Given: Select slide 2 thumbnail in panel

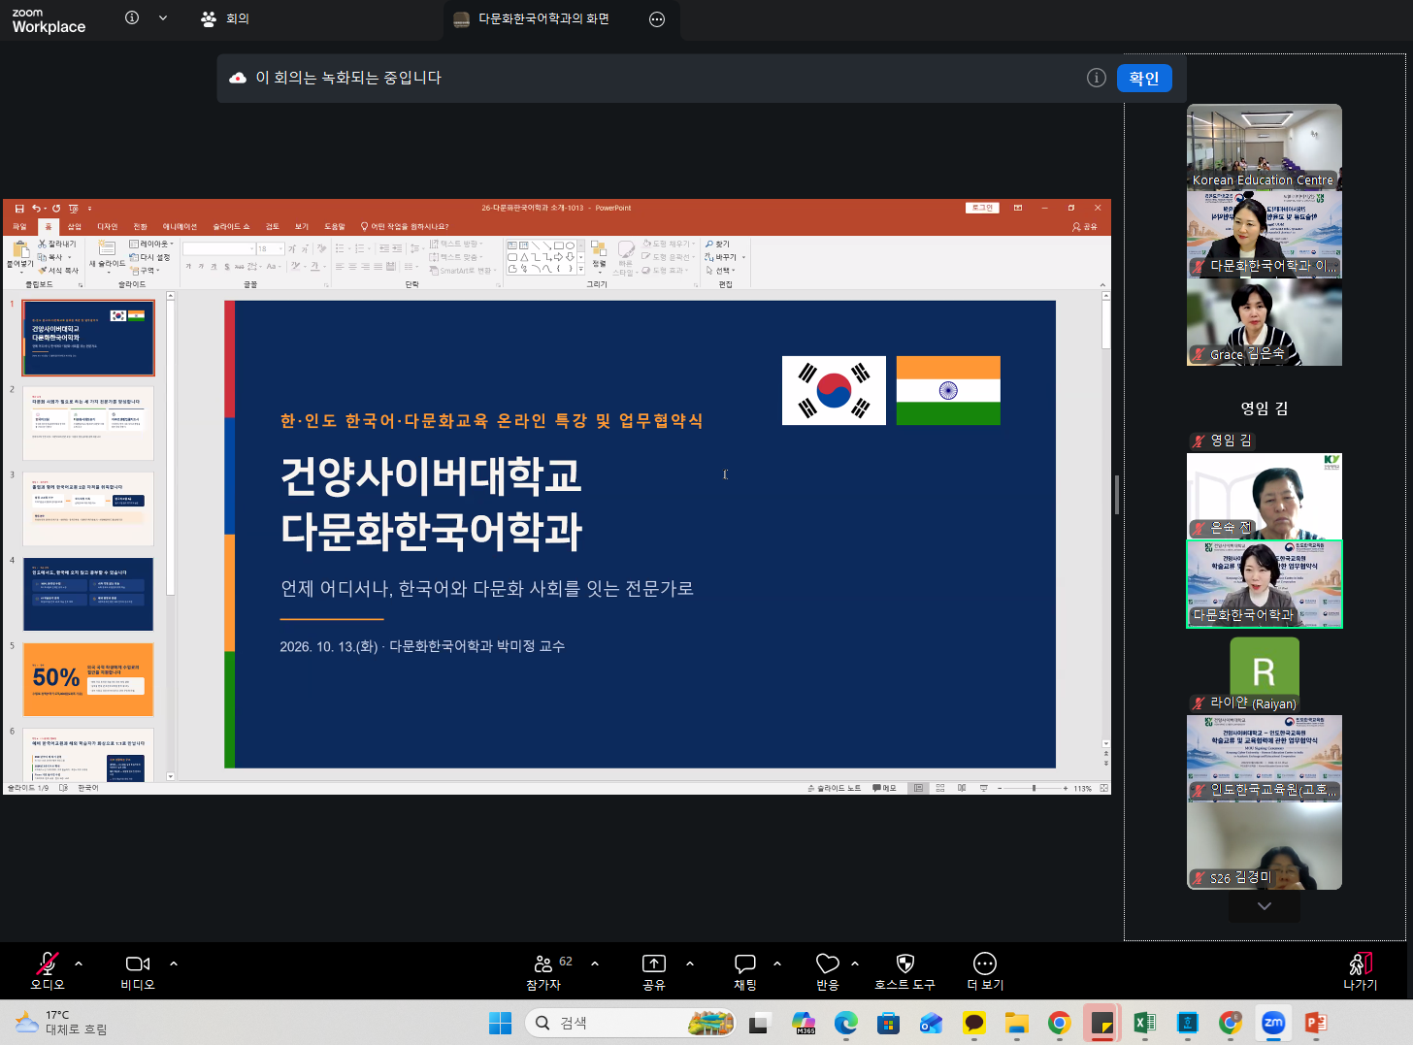Looking at the screenshot, I should pyautogui.click(x=88, y=423).
